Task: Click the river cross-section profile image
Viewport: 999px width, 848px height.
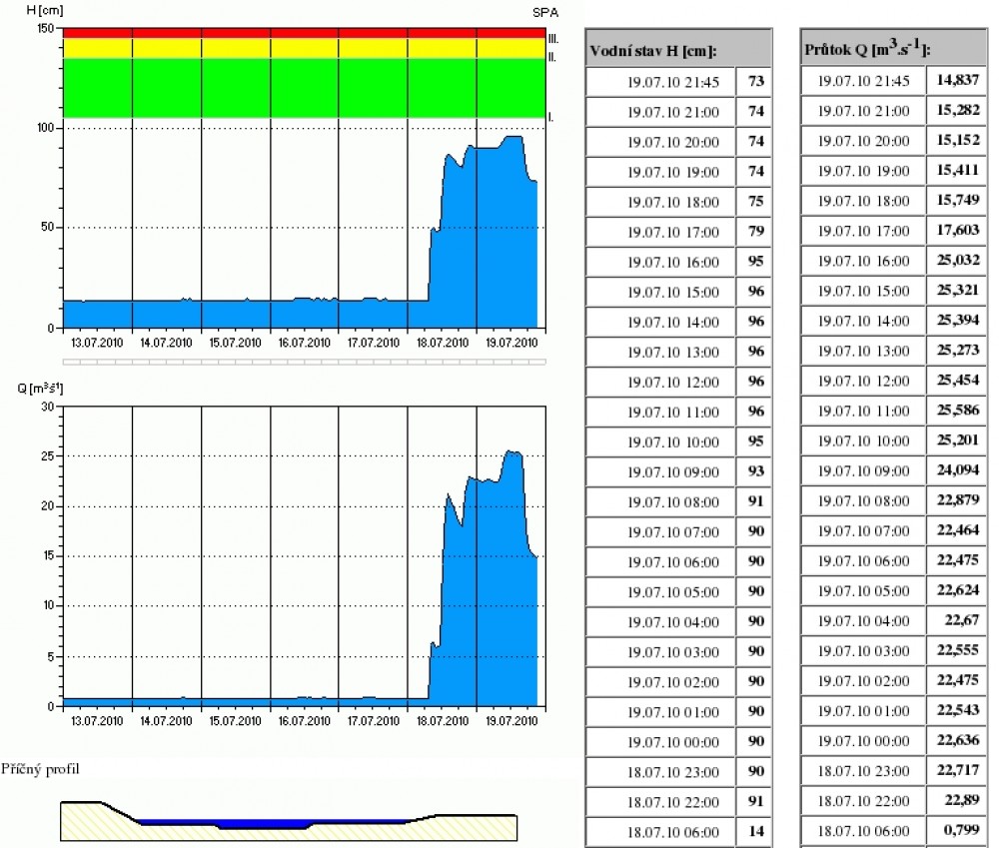Action: click(288, 818)
